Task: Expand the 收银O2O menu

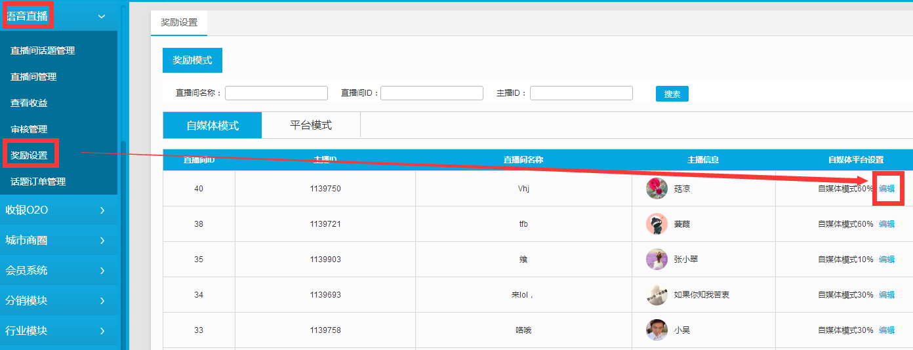Action: (x=59, y=210)
